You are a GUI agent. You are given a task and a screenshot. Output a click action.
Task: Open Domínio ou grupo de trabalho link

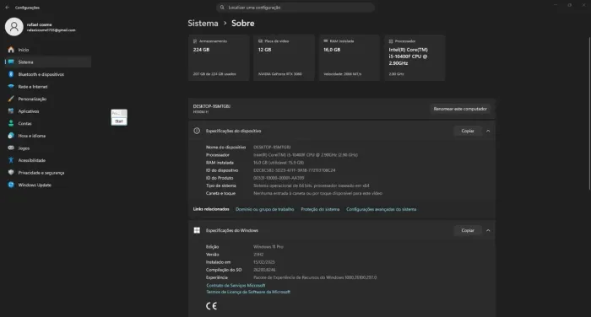pos(264,209)
